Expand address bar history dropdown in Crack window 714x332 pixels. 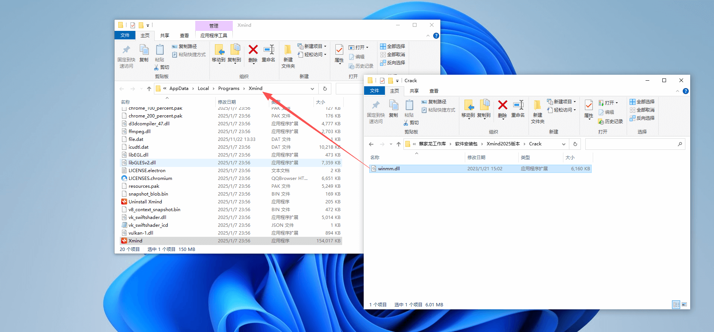pyautogui.click(x=564, y=144)
